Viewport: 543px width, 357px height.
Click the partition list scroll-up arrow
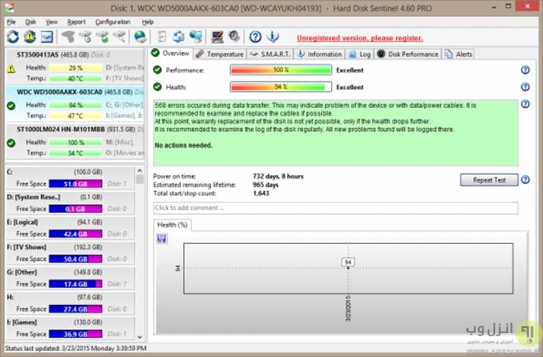click(x=140, y=171)
